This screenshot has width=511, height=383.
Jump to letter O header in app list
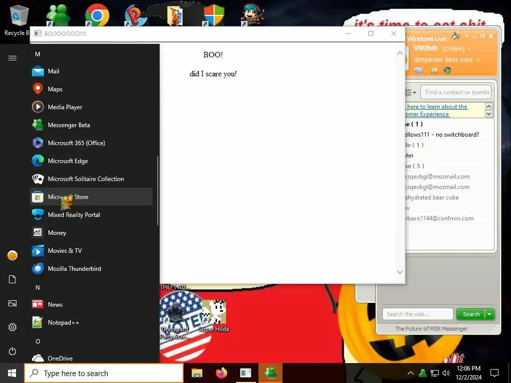(38, 341)
